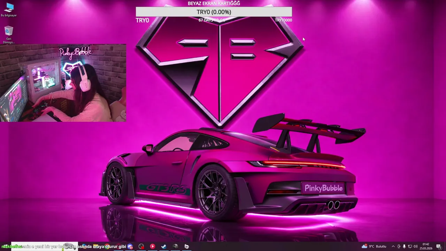
Task: Open the PUBG helmet taskbar icon
Action: 175,246
